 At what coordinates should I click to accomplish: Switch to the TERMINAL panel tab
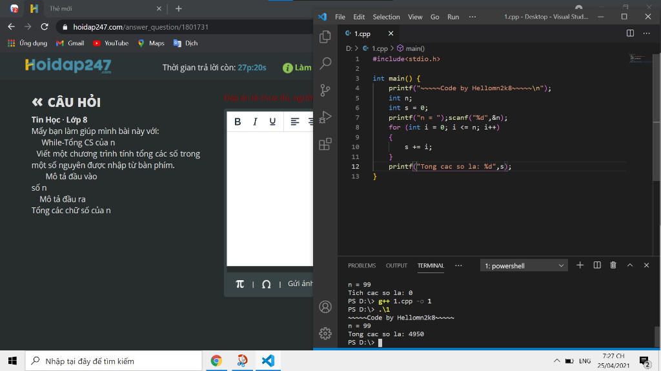(x=431, y=265)
